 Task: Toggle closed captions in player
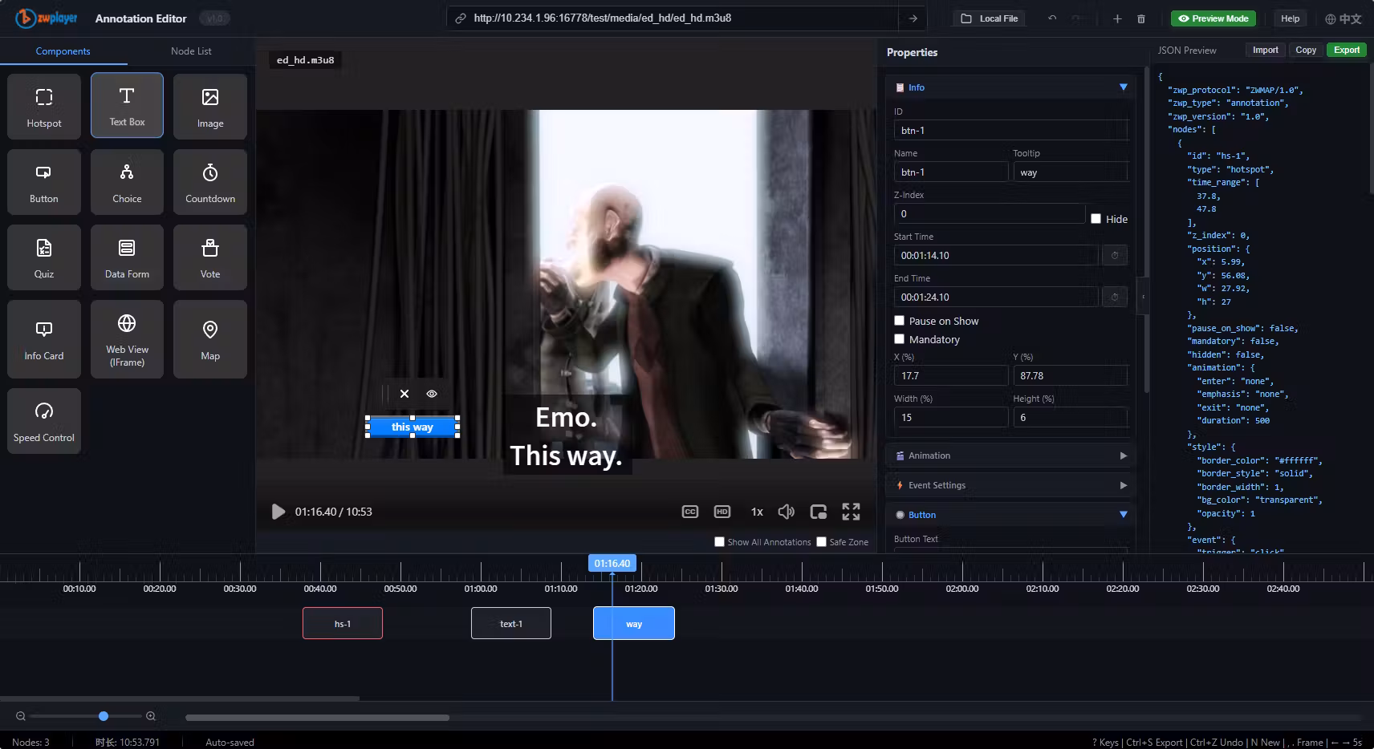(690, 512)
